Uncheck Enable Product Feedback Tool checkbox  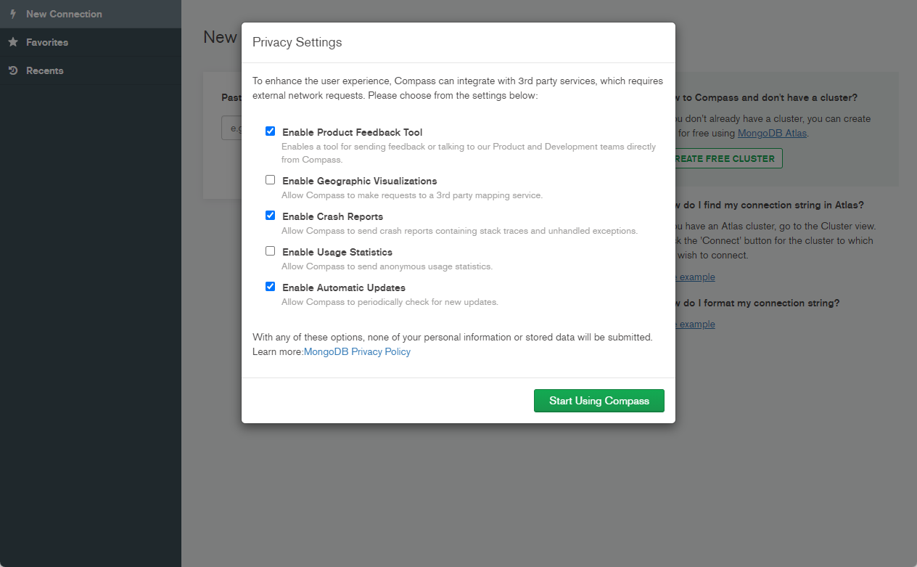click(x=270, y=131)
